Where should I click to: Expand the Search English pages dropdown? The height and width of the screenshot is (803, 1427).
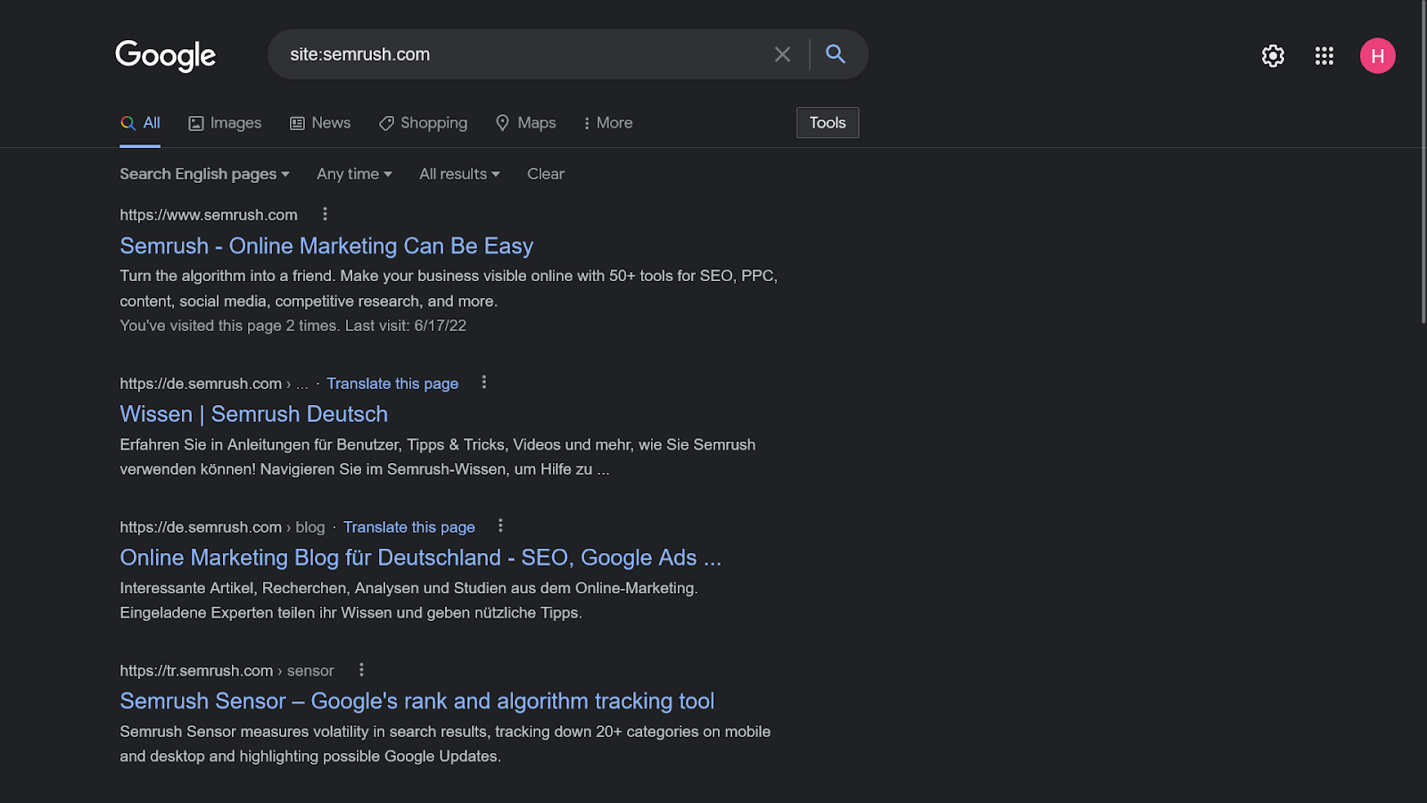204,174
